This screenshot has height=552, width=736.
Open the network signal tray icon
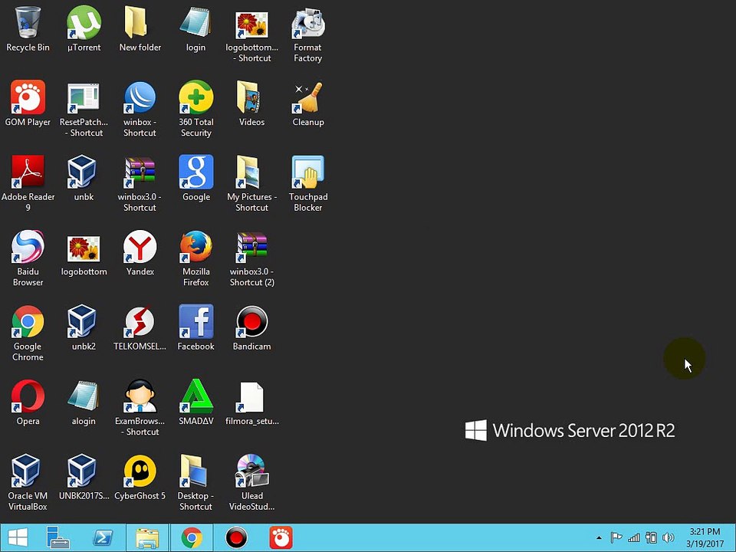click(634, 538)
